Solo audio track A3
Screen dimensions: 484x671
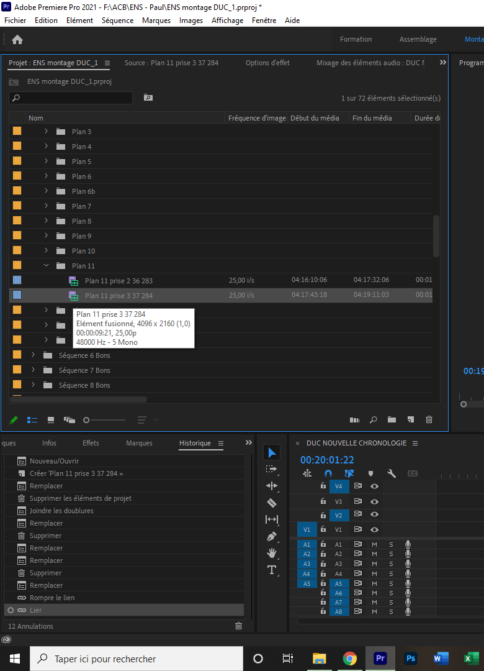click(391, 564)
